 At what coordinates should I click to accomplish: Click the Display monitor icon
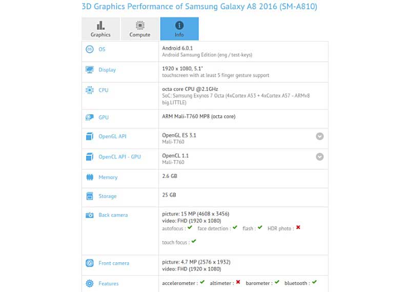(90, 70)
